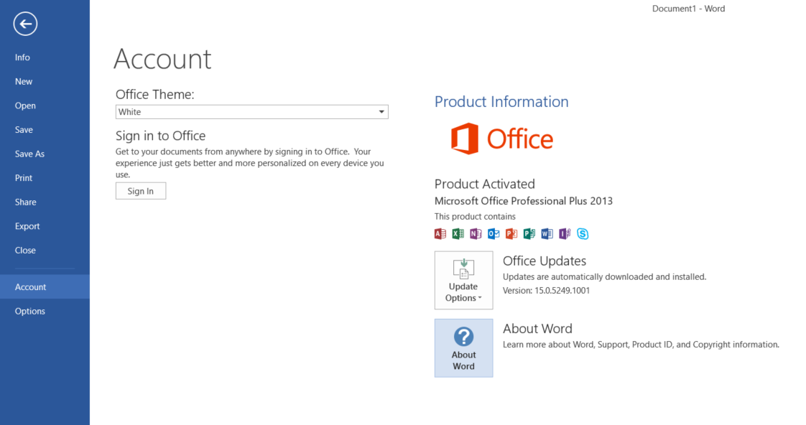Click the PowerPoint app icon

(511, 234)
